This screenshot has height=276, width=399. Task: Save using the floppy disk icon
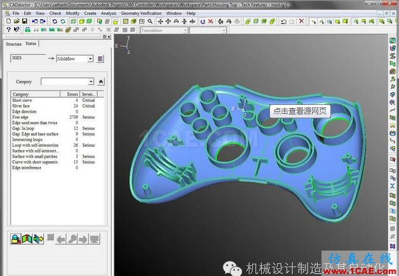tap(24, 22)
